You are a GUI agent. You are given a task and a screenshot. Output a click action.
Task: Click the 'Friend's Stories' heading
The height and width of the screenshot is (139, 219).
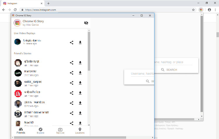tap(22, 53)
